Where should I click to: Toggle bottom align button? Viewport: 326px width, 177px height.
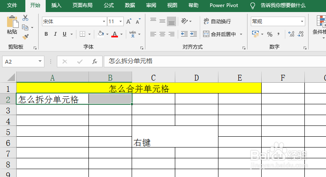point(172,22)
